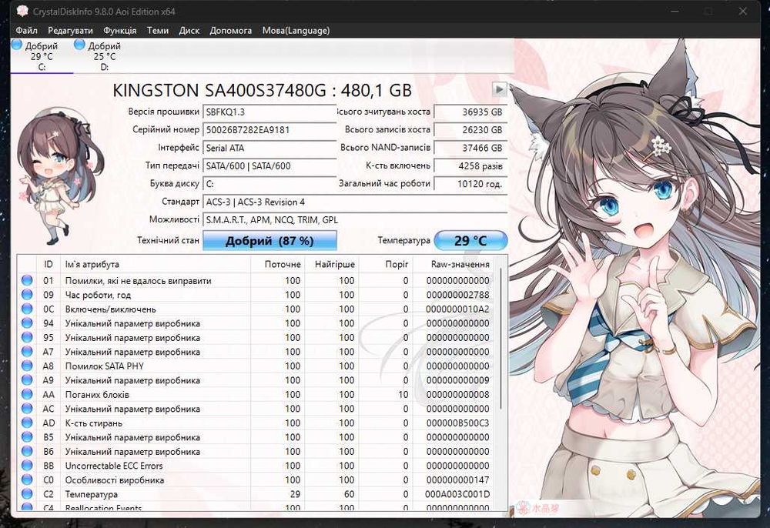
Task: Click the SATA/600 | SATA/600 transfer mode field
Action: click(269, 165)
